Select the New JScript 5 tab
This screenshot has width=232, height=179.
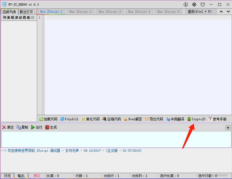pyautogui.click(x=168, y=12)
